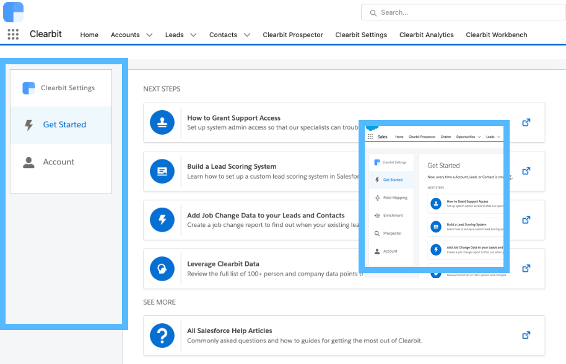
Task: Switch to the Leads tab
Action: [175, 35]
